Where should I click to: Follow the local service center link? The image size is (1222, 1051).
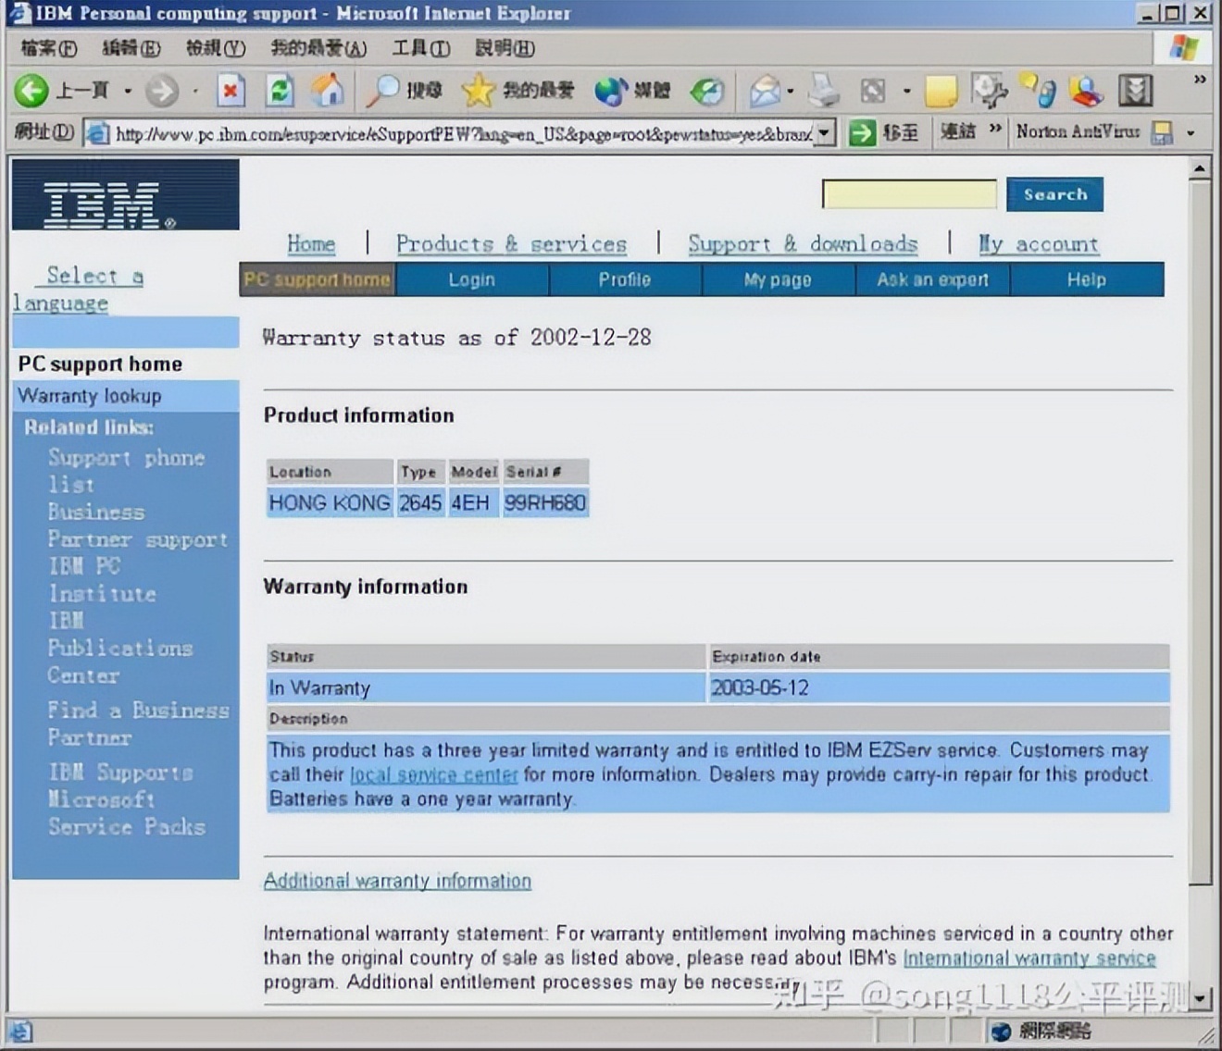point(433,774)
